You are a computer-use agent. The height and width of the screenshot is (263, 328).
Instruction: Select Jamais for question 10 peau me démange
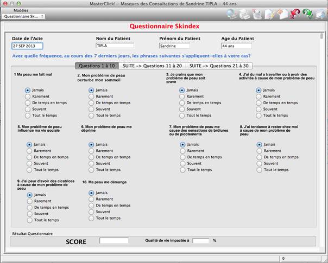pos(91,193)
